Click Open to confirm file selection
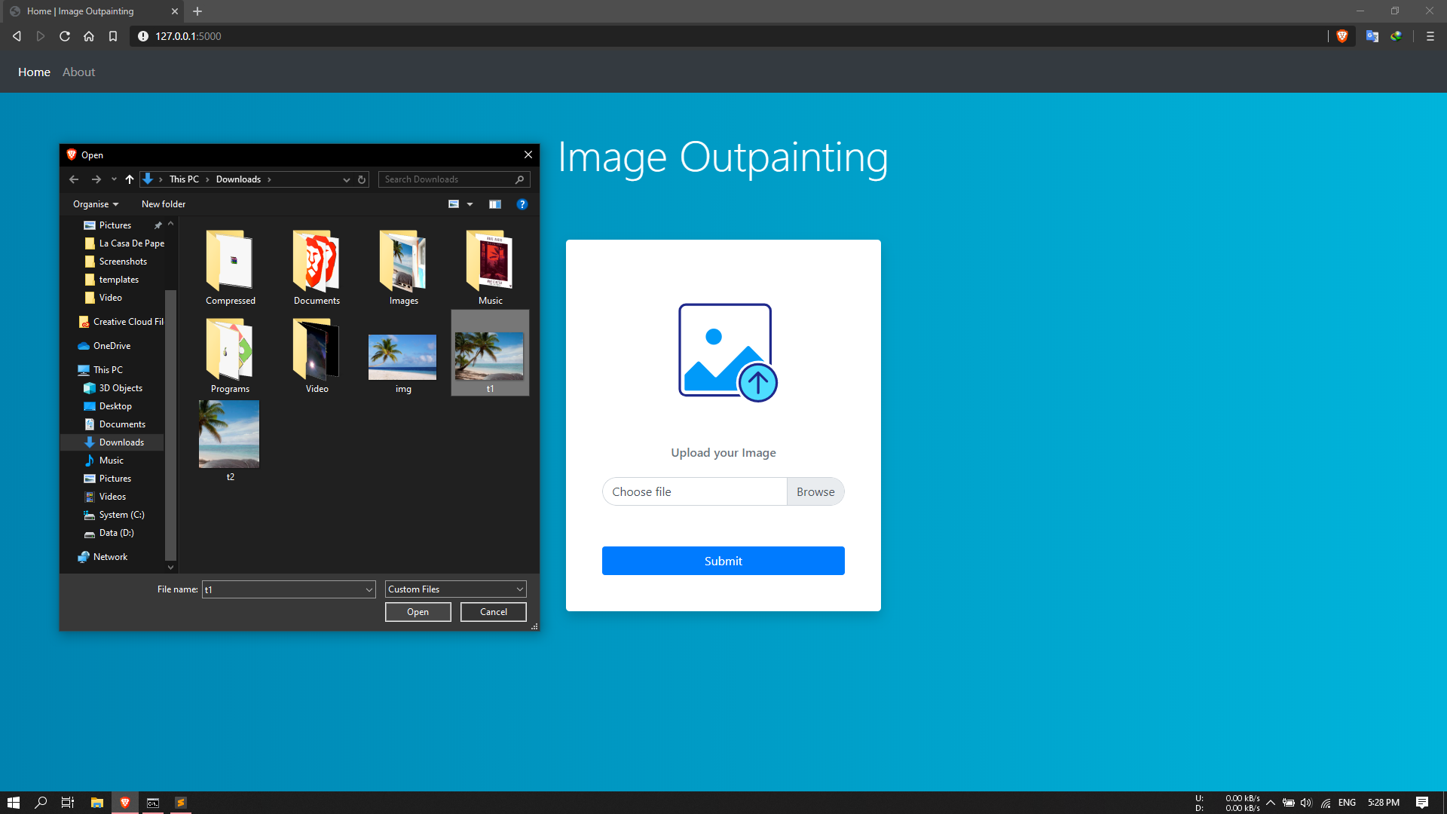1447x814 pixels. click(x=418, y=612)
